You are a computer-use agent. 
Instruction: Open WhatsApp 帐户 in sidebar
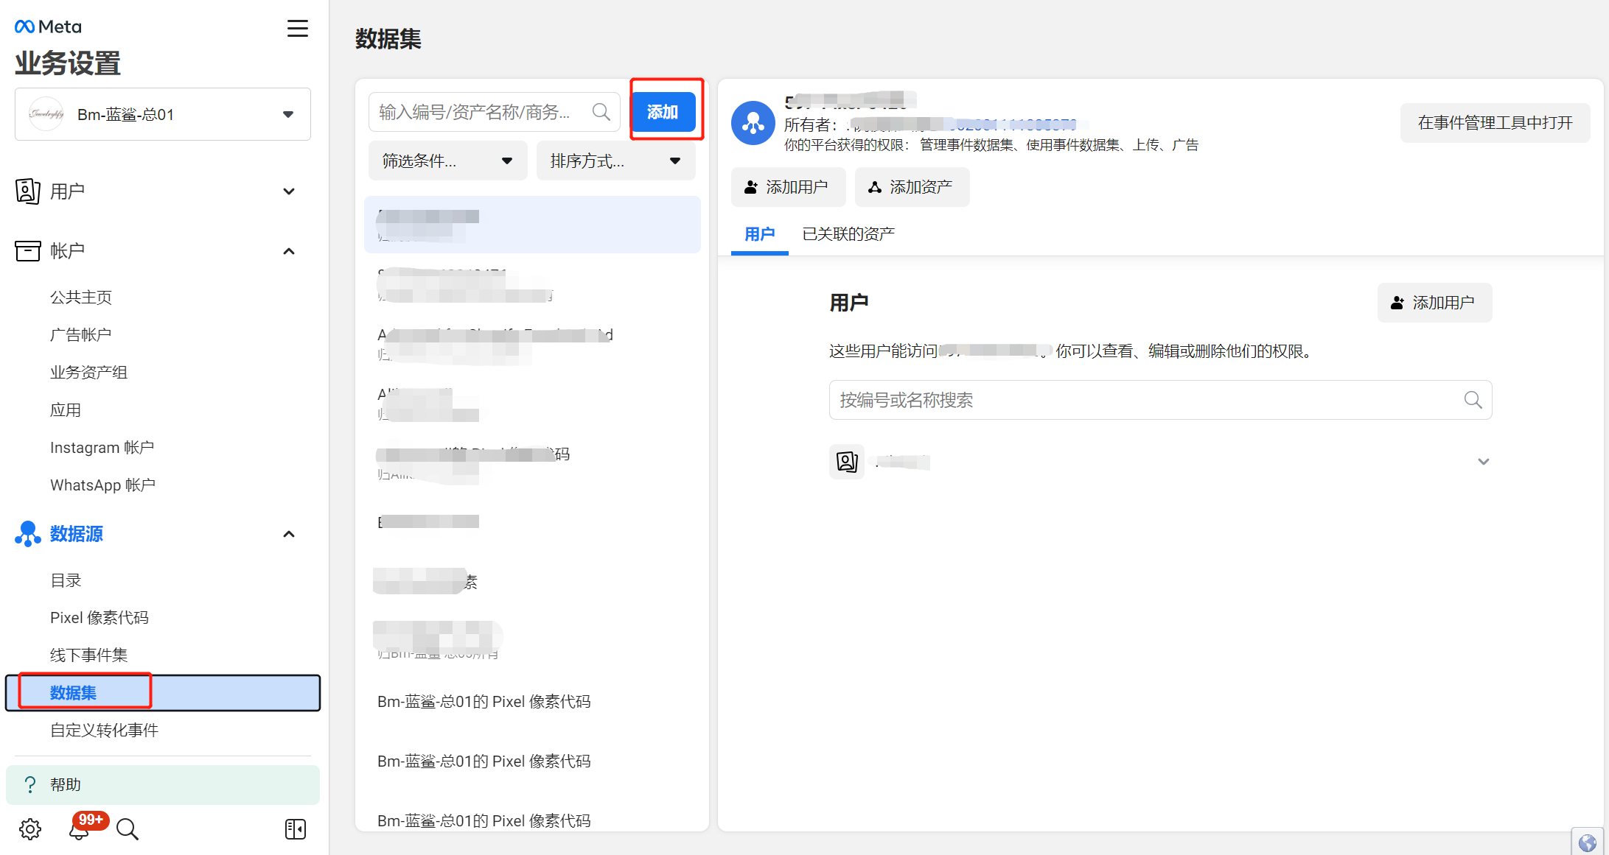[102, 485]
